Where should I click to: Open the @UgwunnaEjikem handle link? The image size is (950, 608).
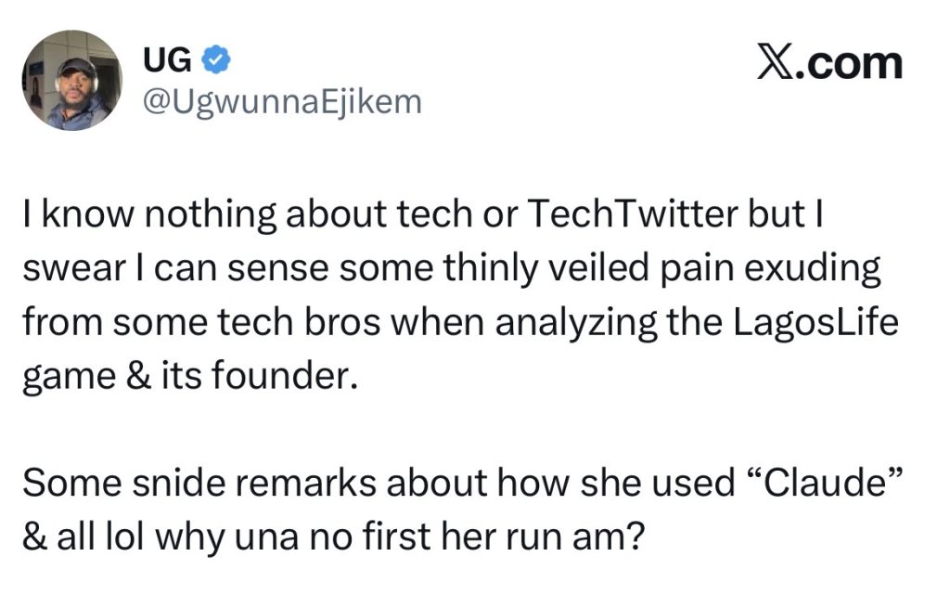[x=282, y=102]
